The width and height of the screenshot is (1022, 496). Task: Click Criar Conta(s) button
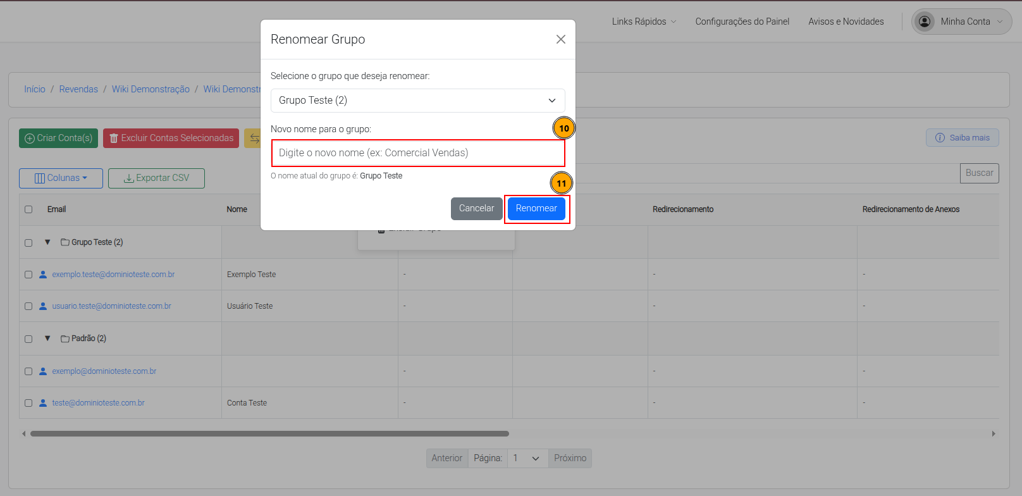pos(58,138)
